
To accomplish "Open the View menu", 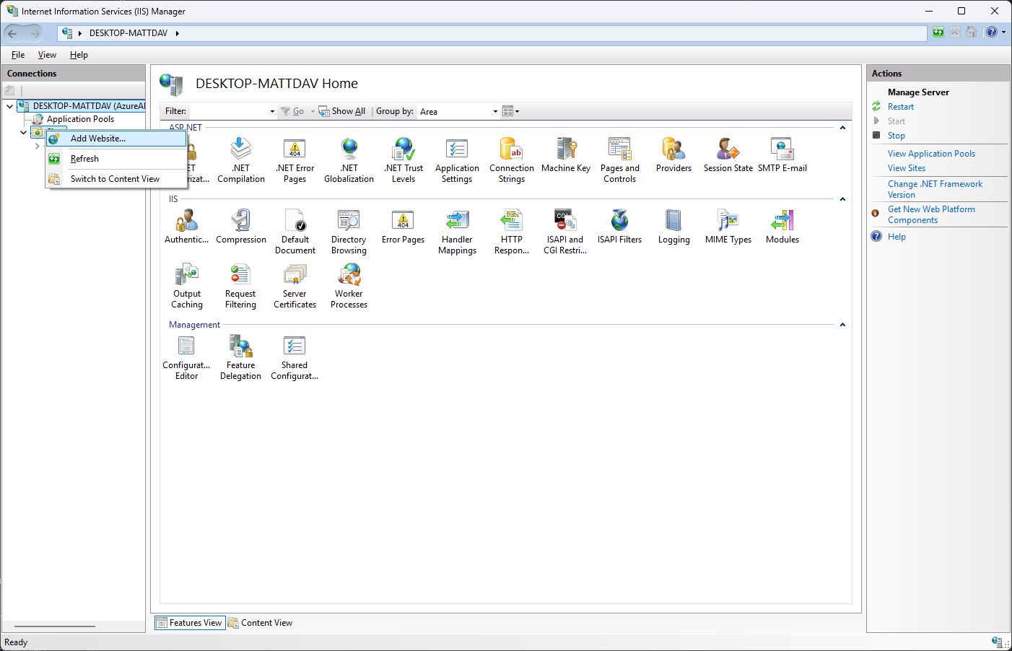I will click(x=47, y=55).
